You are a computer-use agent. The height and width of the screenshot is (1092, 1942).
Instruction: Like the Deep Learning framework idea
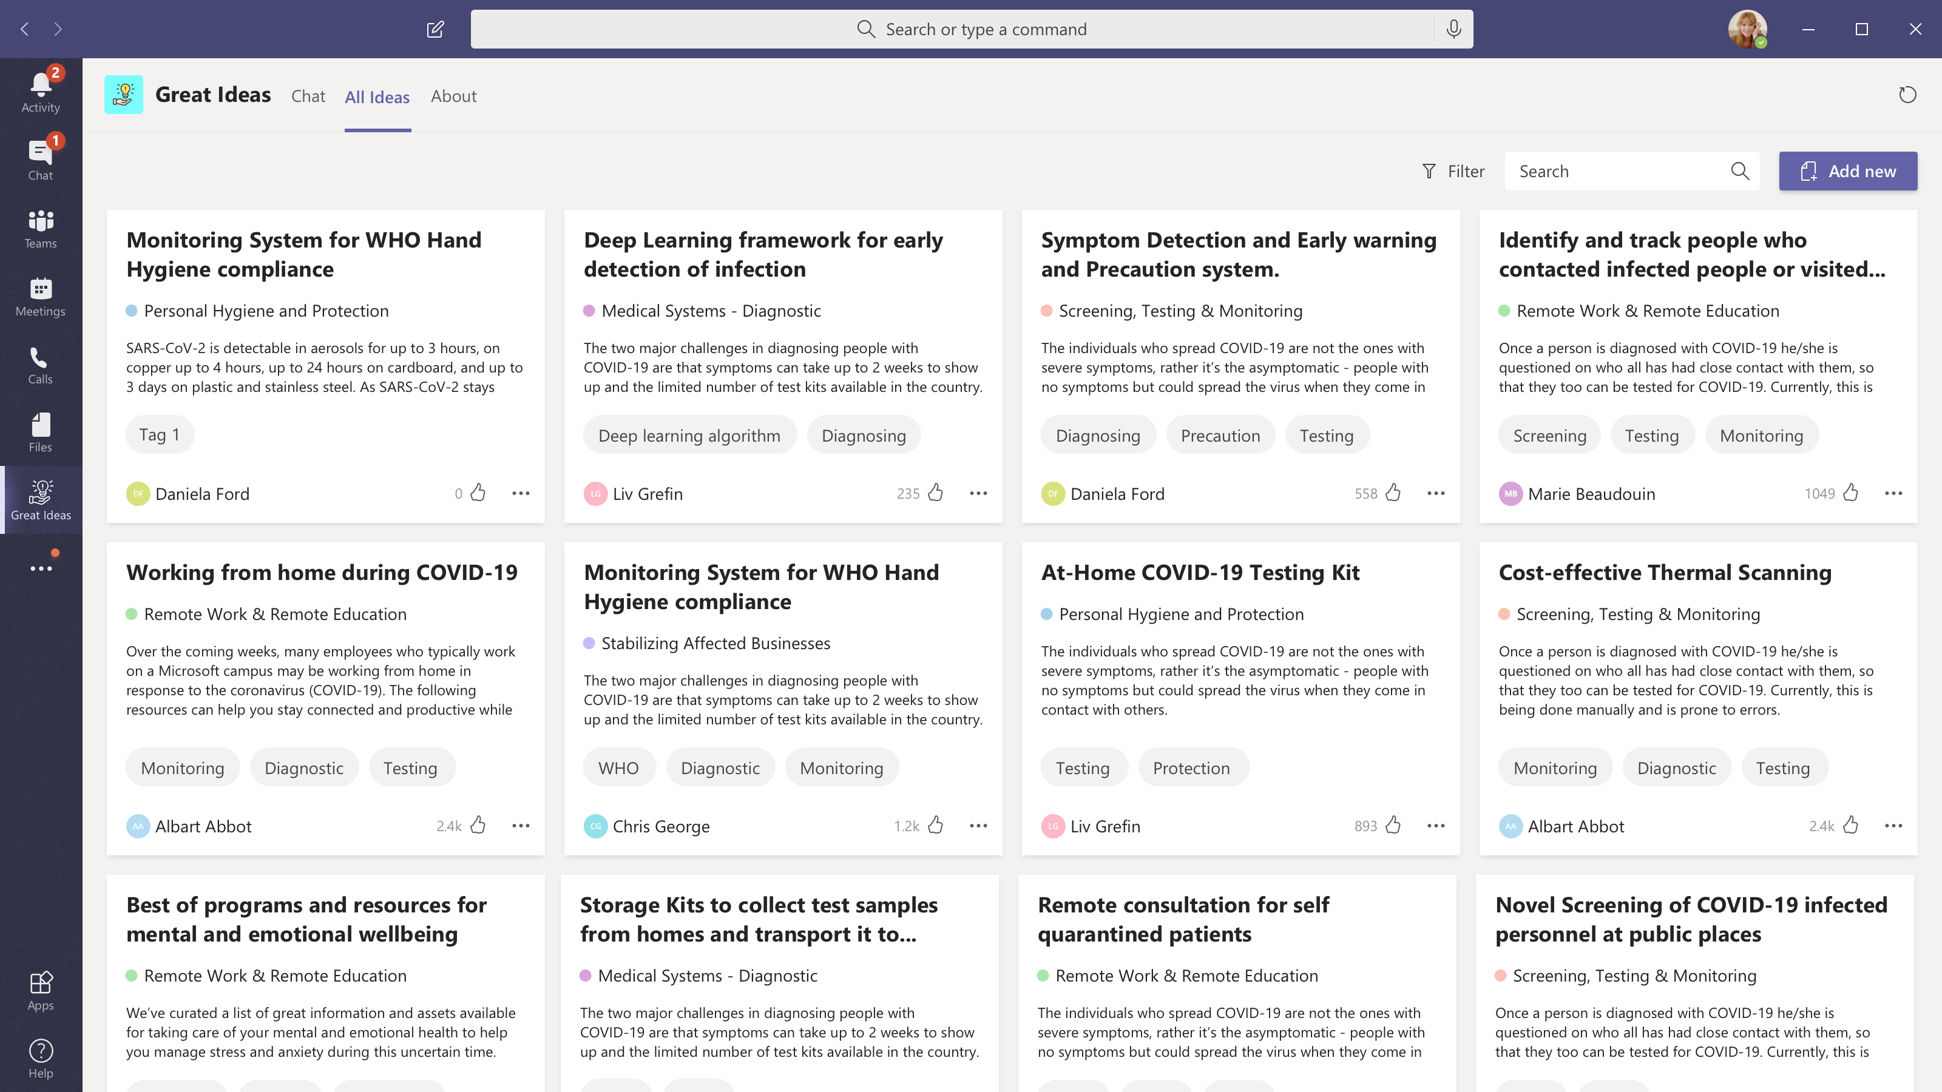[936, 493]
